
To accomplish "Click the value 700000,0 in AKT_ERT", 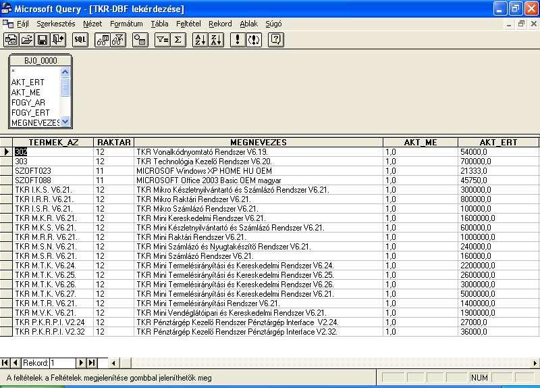I will [498, 162].
